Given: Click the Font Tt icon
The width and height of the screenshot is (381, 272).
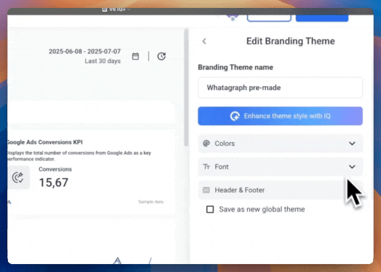Looking at the screenshot, I should click(206, 167).
